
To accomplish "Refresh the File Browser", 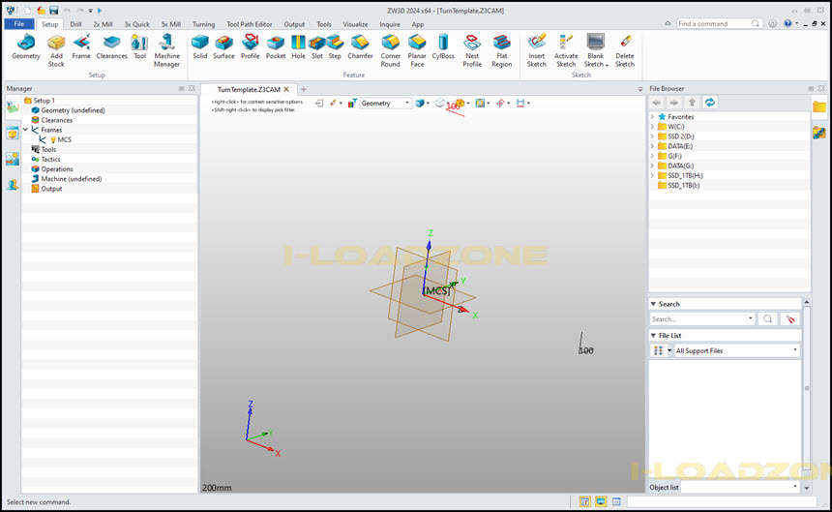I will 710,103.
